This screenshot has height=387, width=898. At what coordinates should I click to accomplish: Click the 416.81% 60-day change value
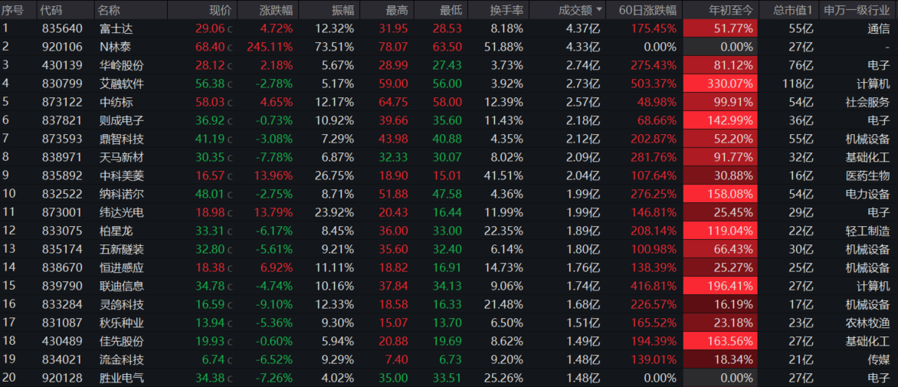click(x=654, y=286)
